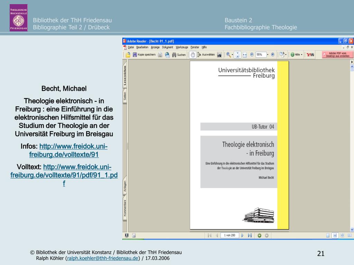Click the vertical scrollbar down arrow
The width and height of the screenshot is (354, 265).
point(352,229)
